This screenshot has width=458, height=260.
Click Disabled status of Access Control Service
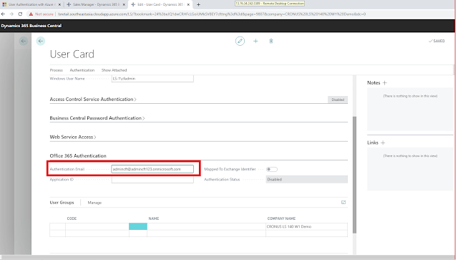(x=338, y=100)
